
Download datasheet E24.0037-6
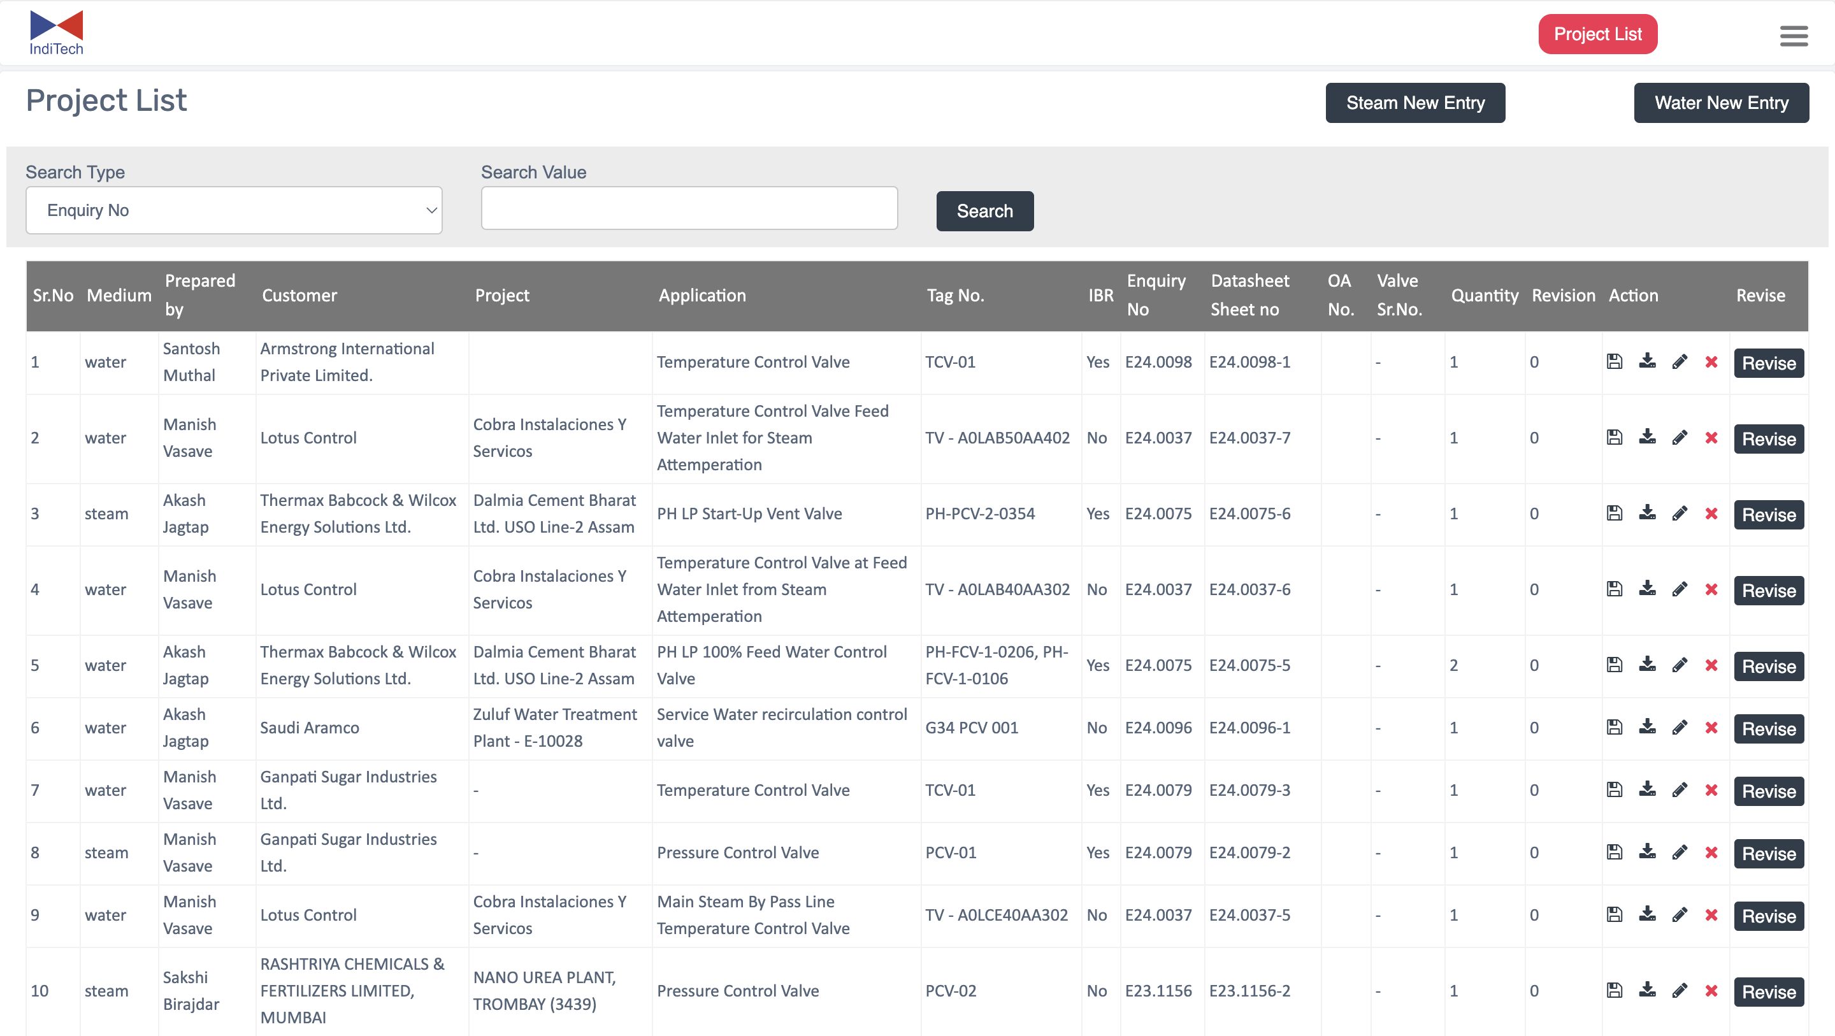pos(1647,589)
